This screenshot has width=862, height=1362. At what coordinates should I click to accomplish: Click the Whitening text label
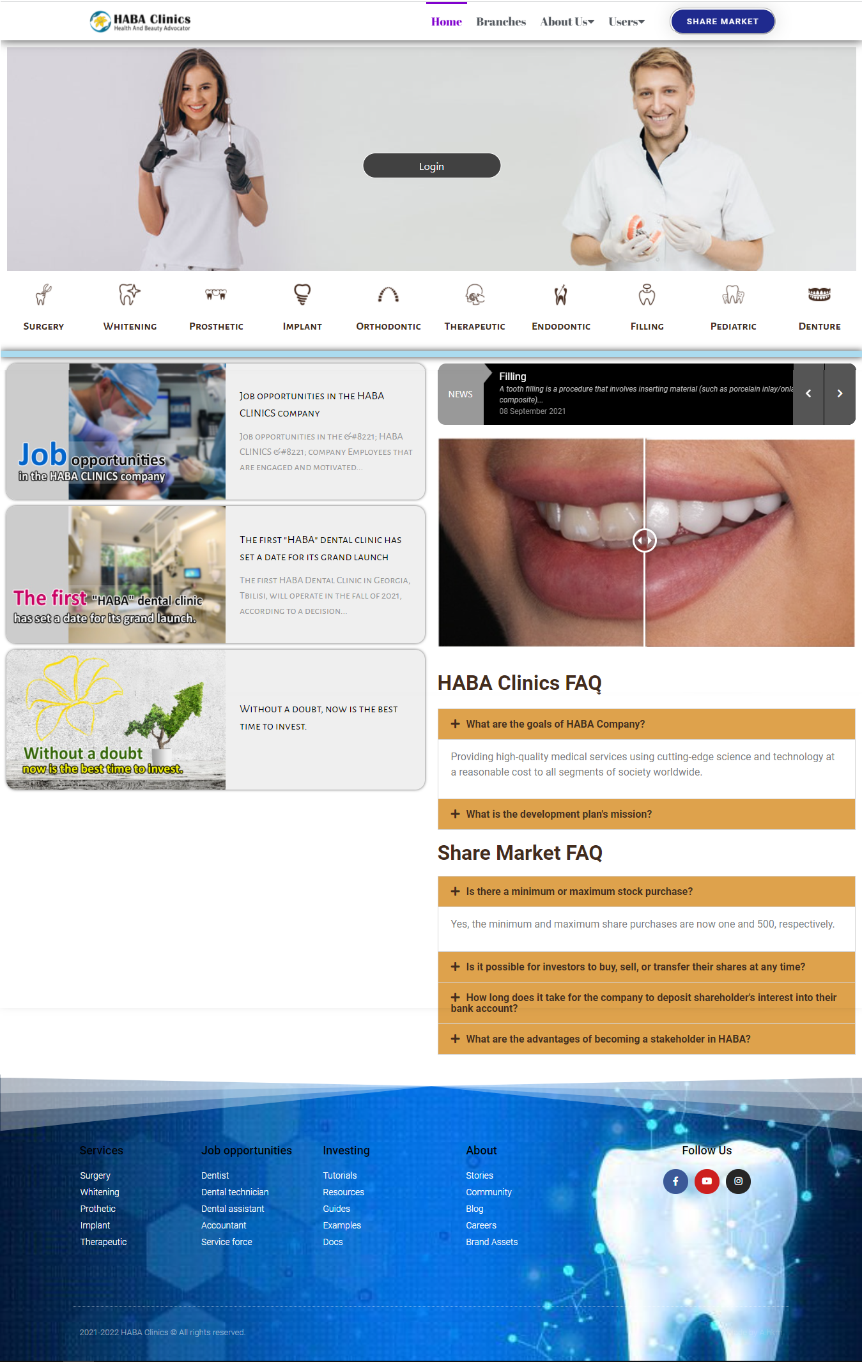pos(130,326)
